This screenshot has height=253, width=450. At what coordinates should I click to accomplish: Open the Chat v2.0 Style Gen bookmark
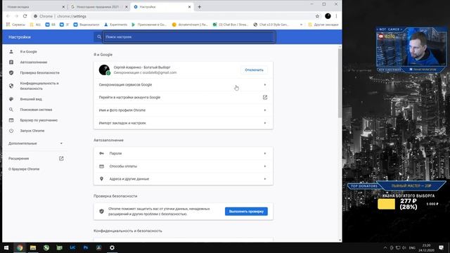click(271, 25)
